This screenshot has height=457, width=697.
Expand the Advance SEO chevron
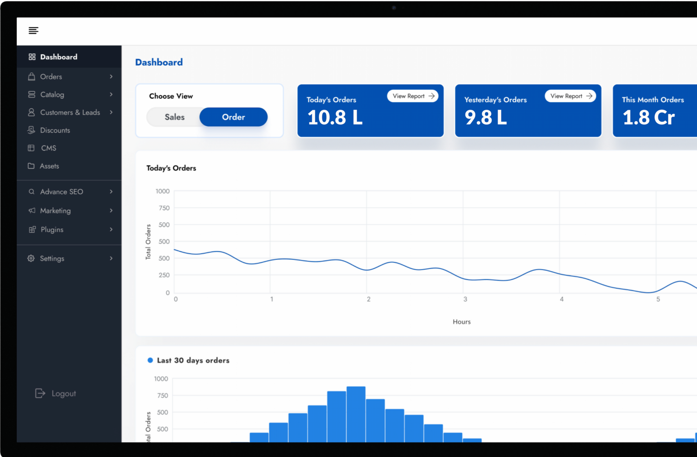click(x=111, y=192)
